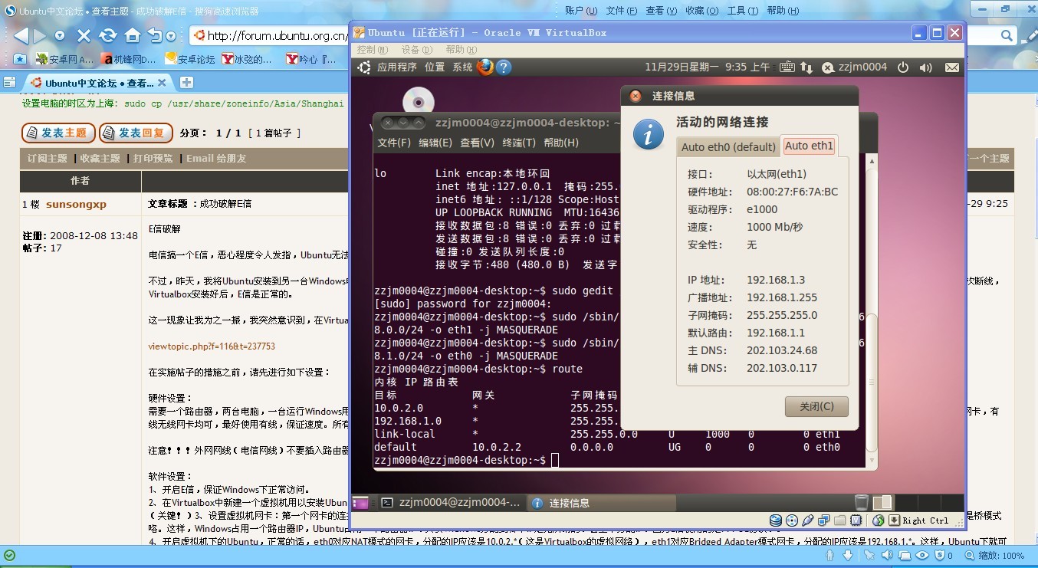
Task: Open the favorites star icon on bookmarks bar
Action: click(19, 59)
